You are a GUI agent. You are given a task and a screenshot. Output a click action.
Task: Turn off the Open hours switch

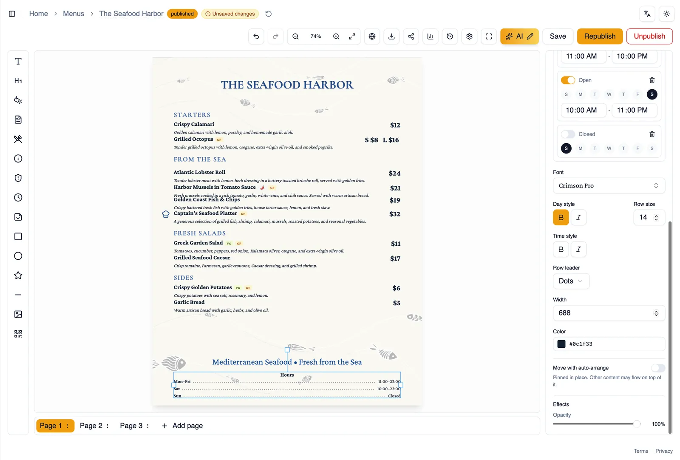point(568,80)
